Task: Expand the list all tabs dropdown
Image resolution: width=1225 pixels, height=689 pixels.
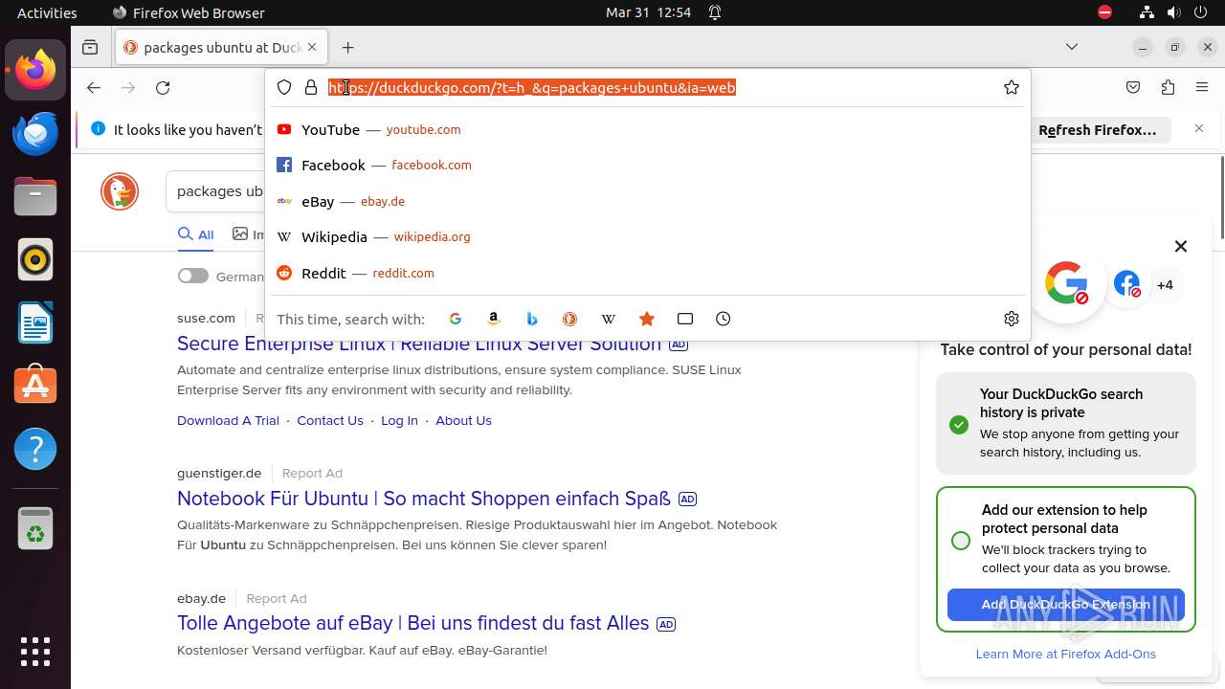Action: (x=1072, y=47)
